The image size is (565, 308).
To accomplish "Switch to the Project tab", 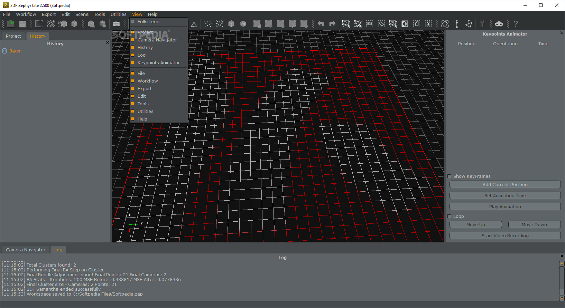I will pos(13,36).
